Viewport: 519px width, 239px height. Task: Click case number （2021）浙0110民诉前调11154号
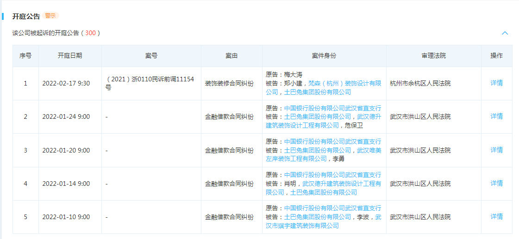click(150, 83)
